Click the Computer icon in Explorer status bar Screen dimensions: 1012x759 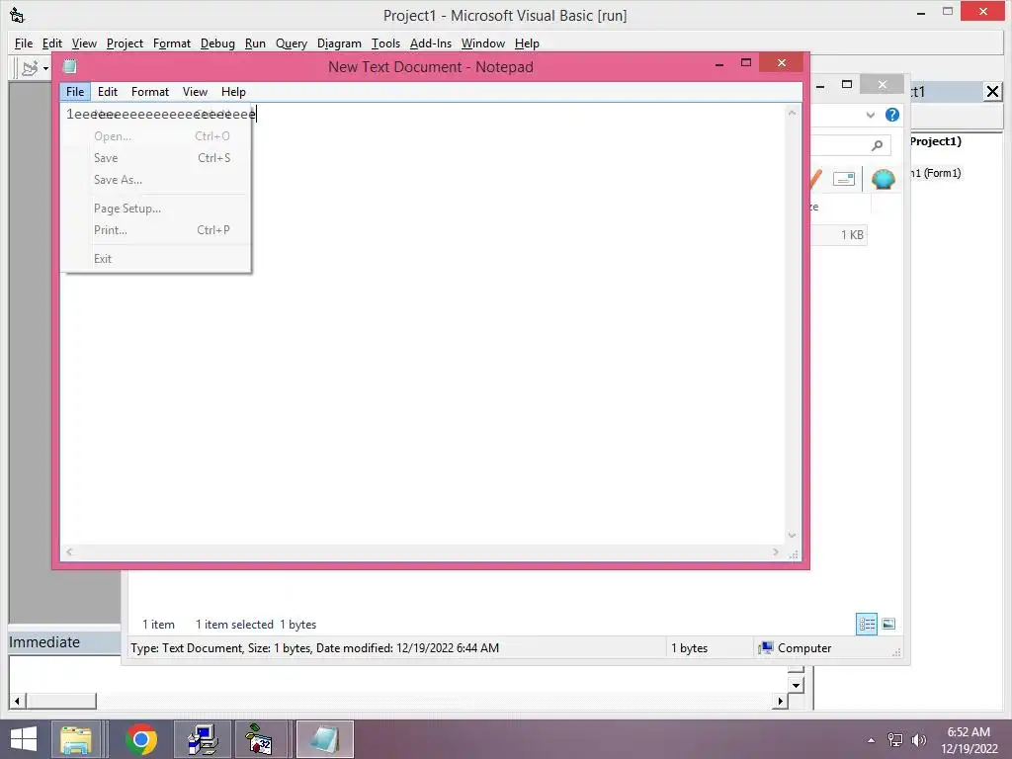[766, 648]
